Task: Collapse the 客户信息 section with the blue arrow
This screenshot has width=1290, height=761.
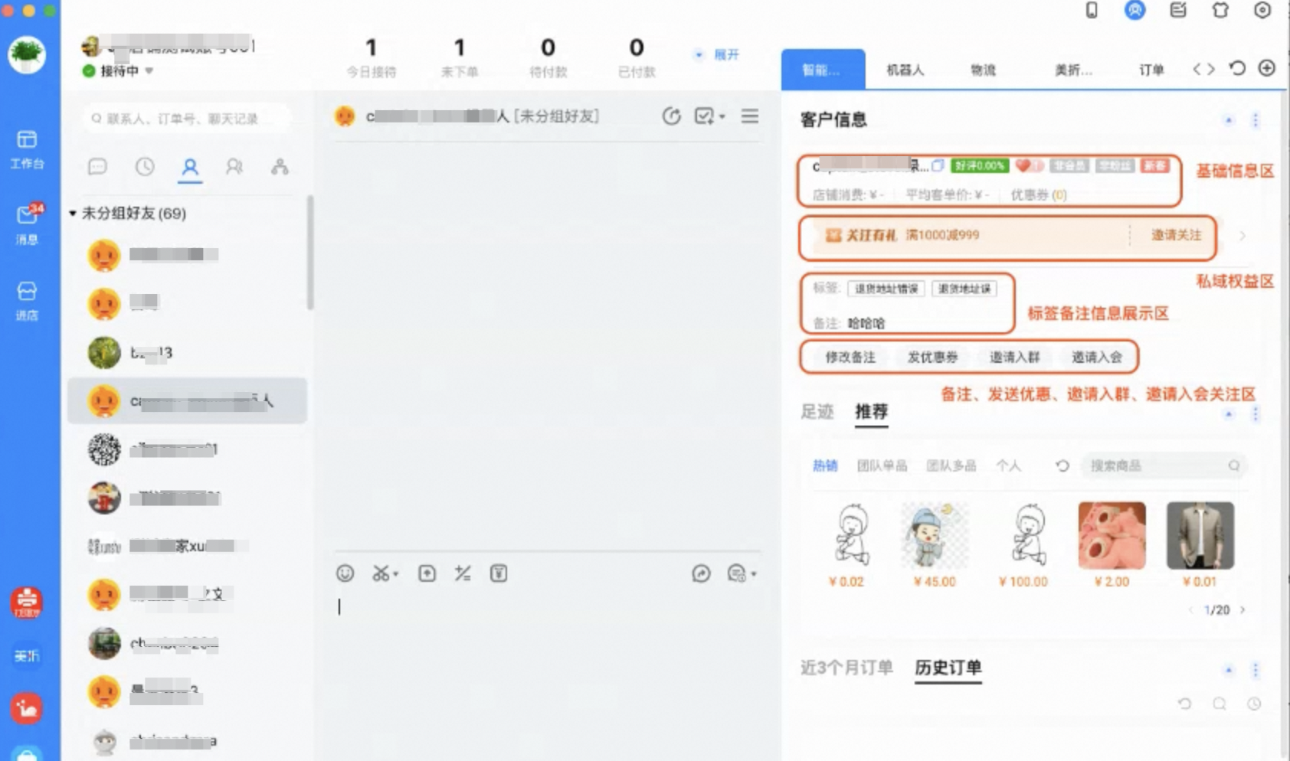Action: coord(1229,120)
